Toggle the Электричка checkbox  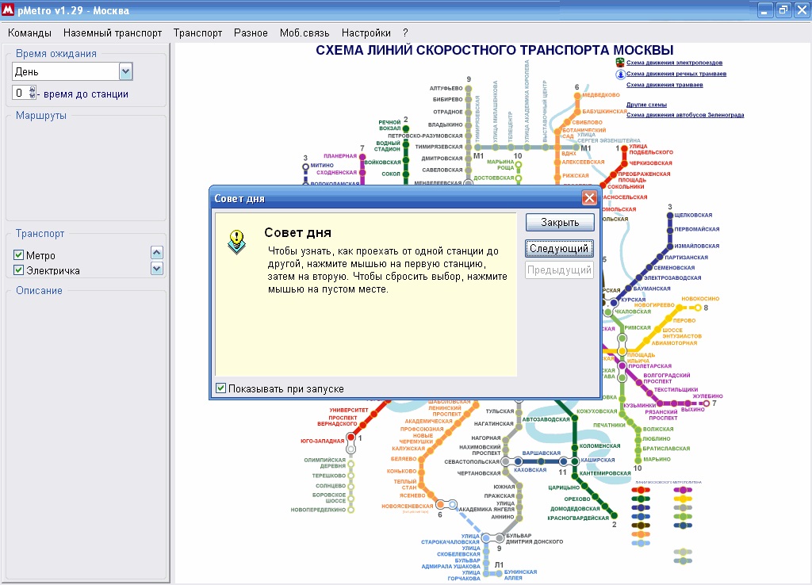(19, 270)
